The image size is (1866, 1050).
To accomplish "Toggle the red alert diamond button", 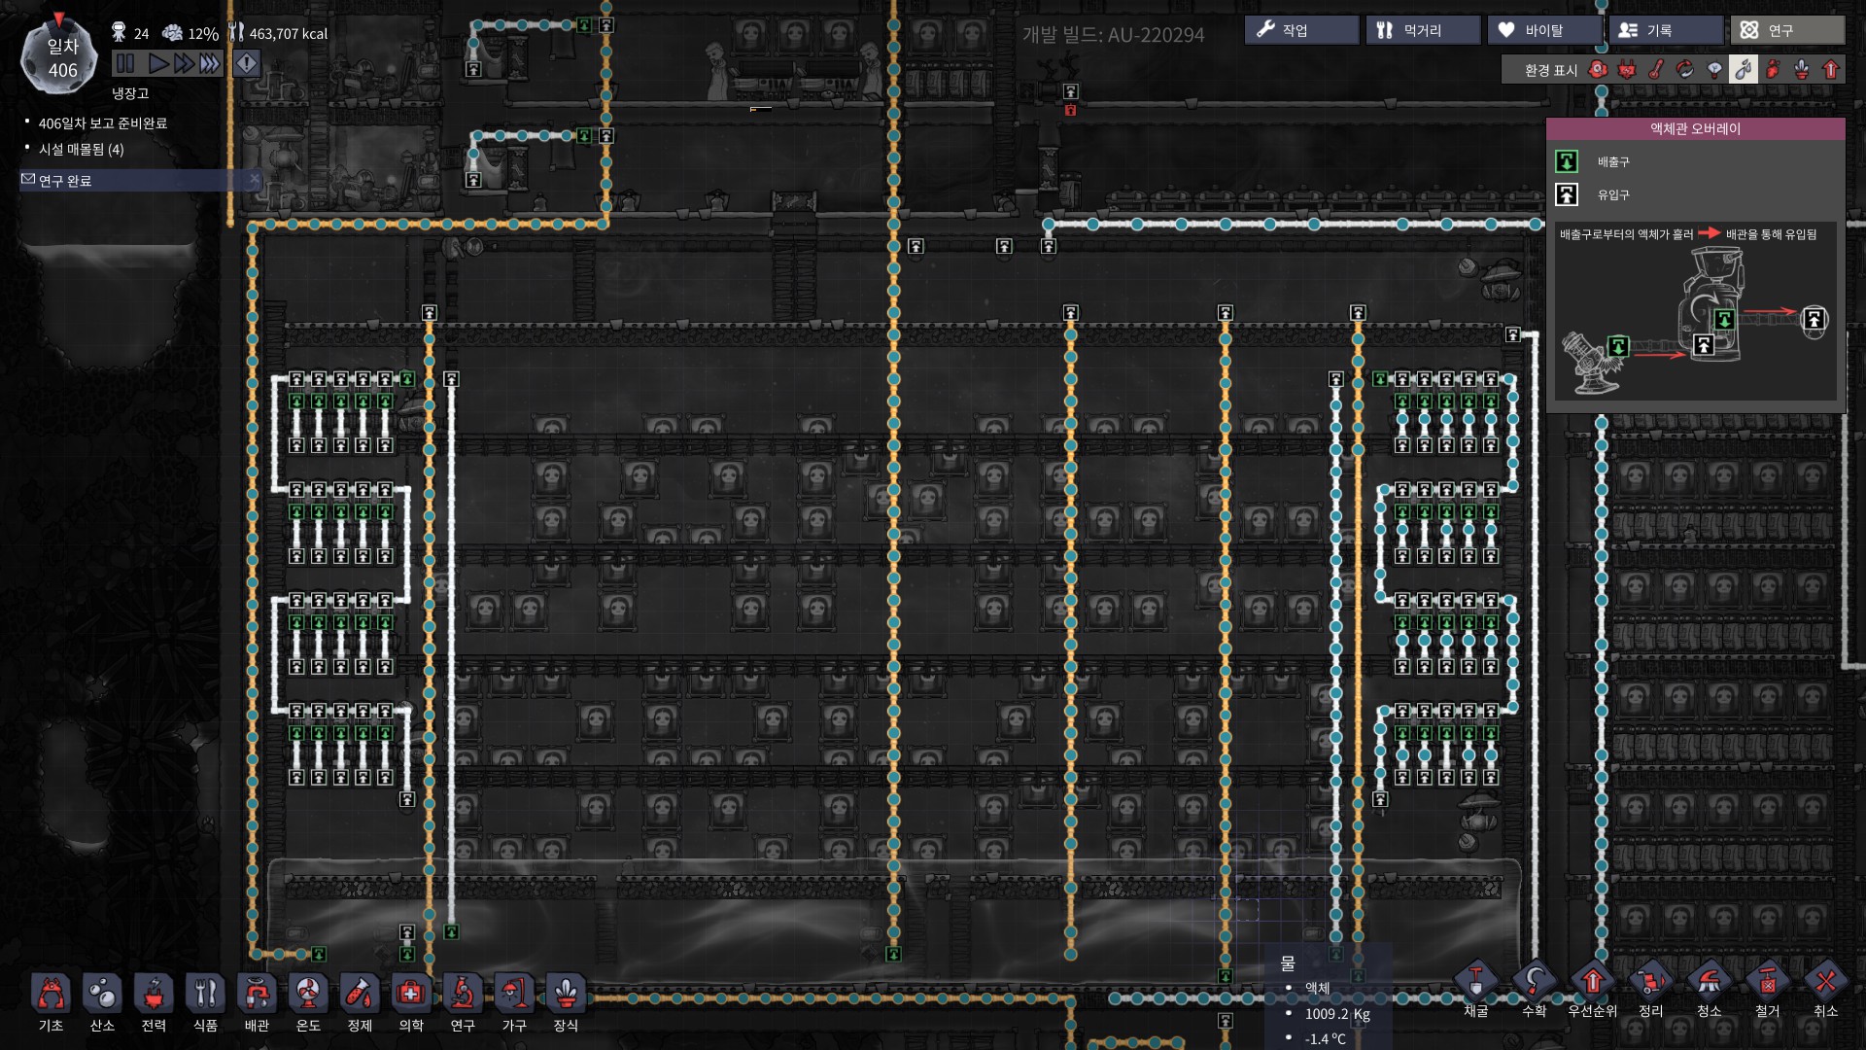I will click(x=247, y=64).
